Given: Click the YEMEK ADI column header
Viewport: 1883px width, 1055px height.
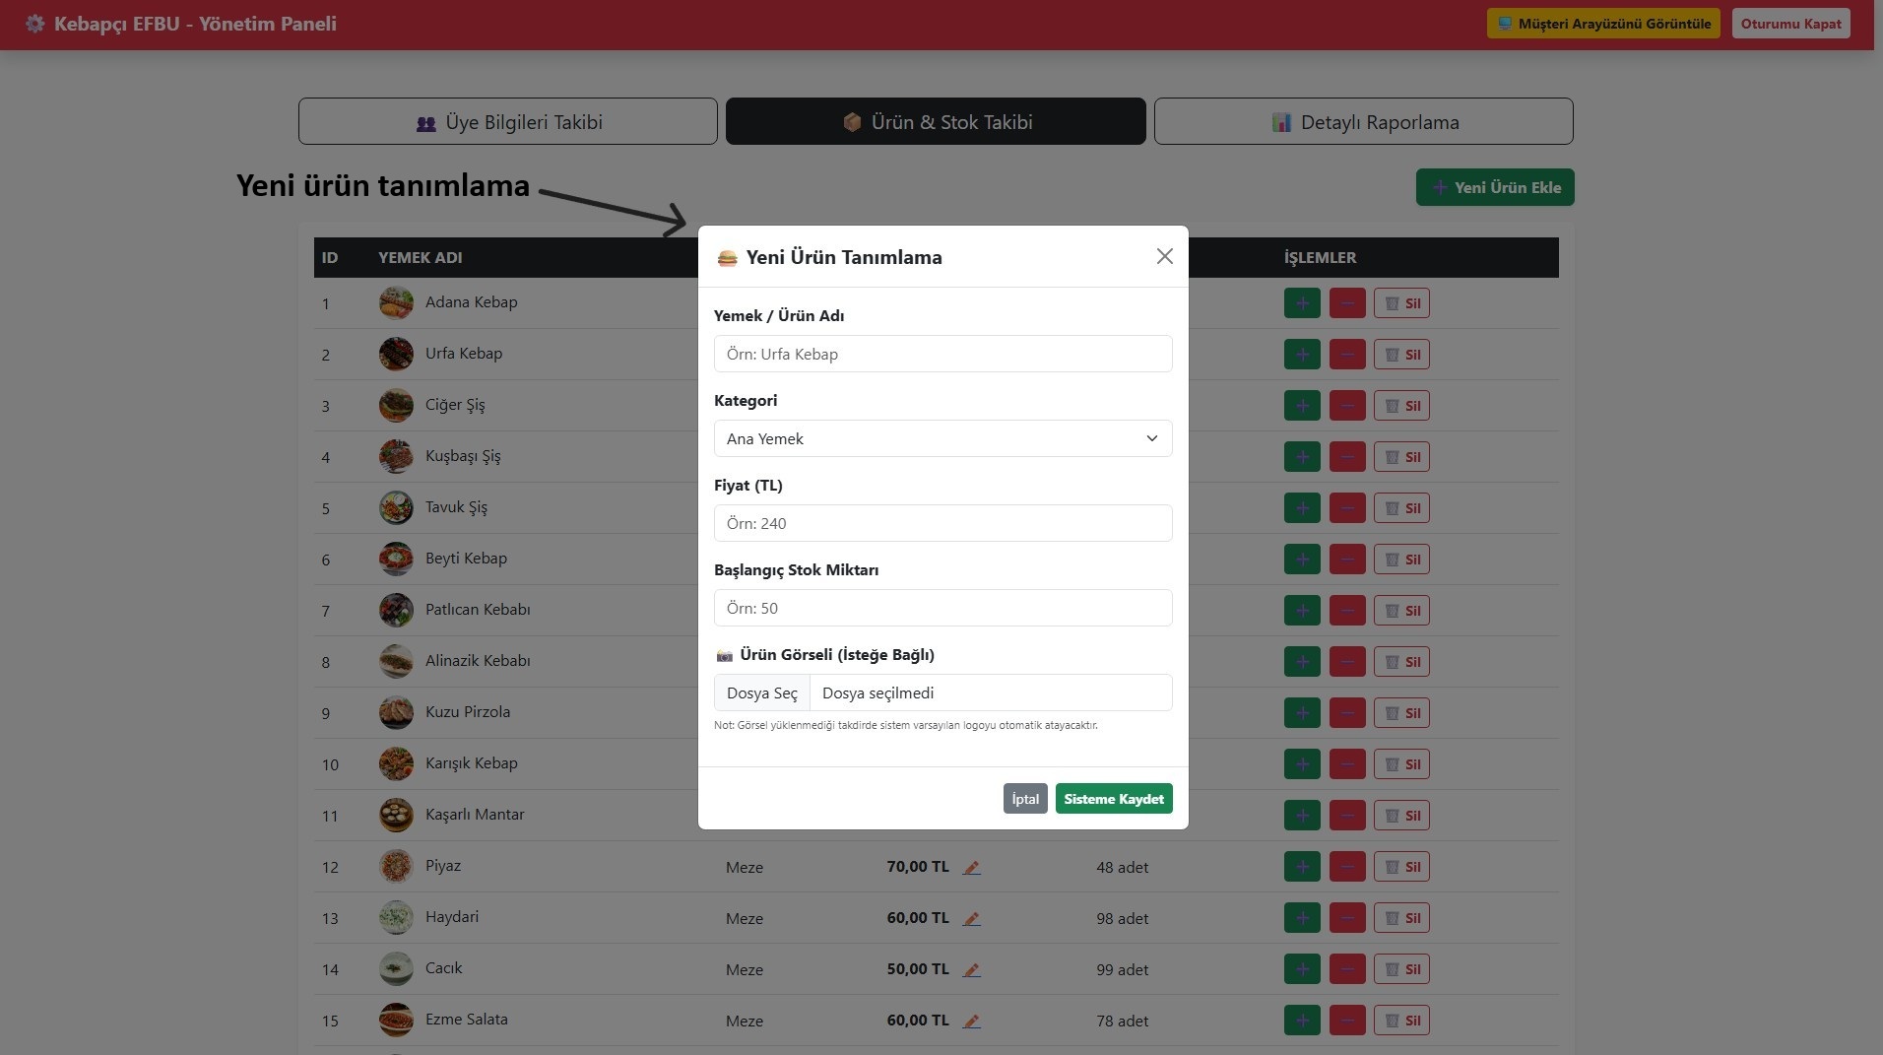Looking at the screenshot, I should coord(420,257).
